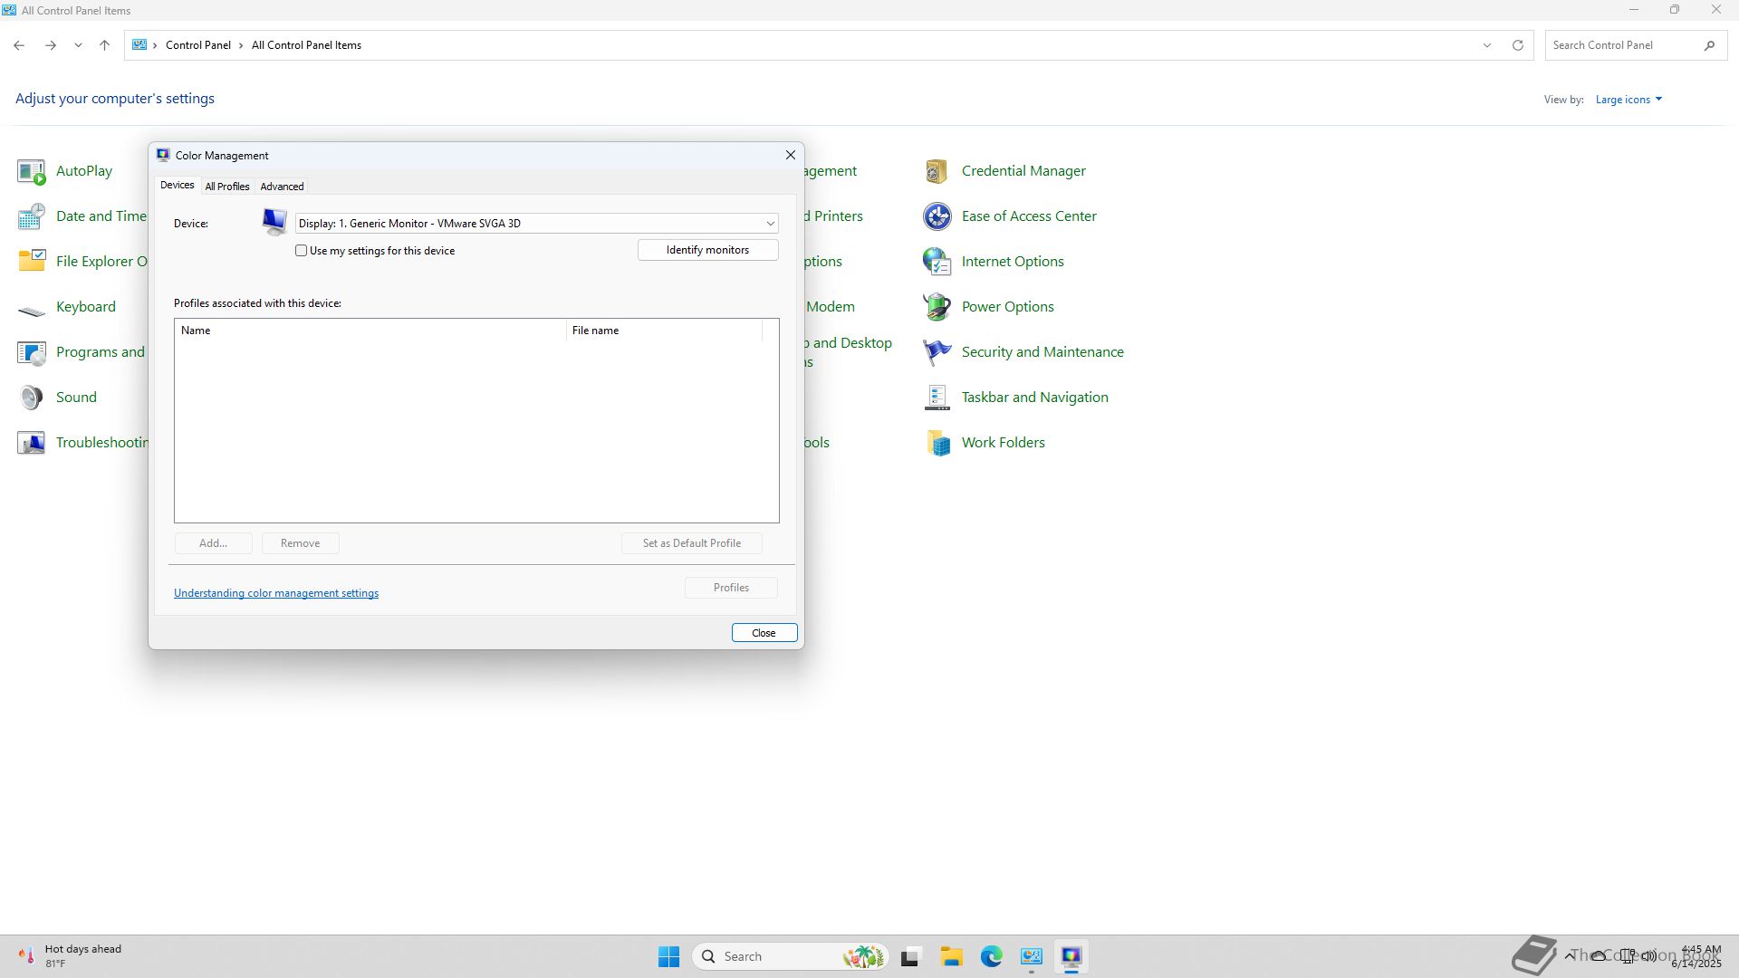Switch to the All Profiles tab
The width and height of the screenshot is (1739, 978).
(x=226, y=187)
